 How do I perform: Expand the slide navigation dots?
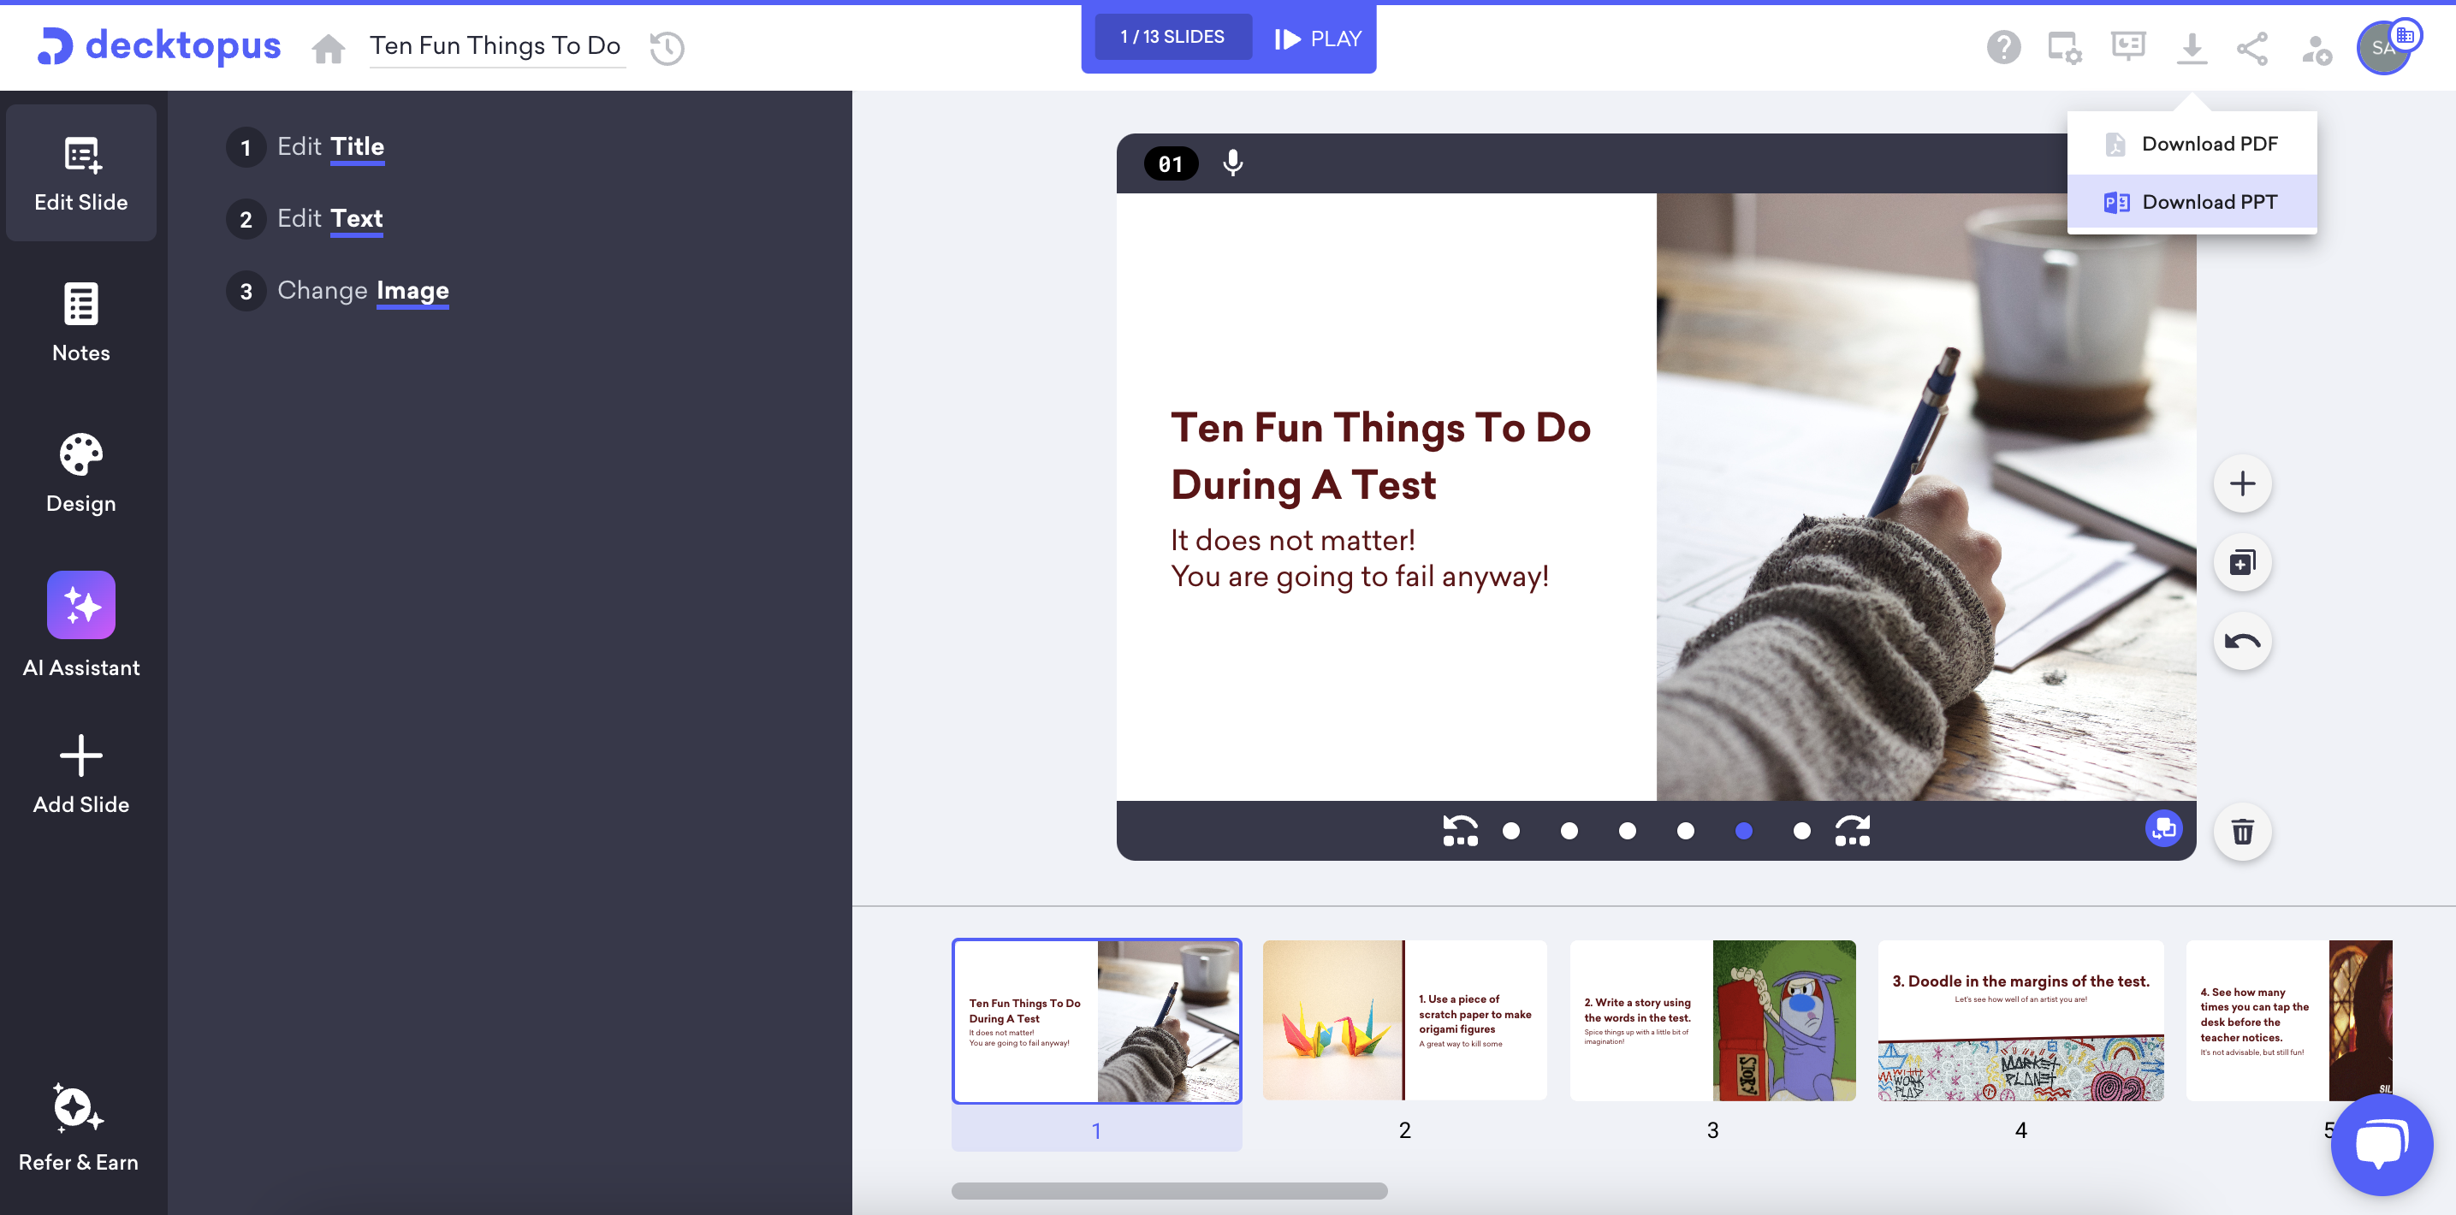1854,830
